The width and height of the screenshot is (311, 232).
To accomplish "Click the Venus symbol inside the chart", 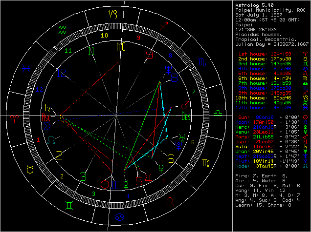I will 162,169.
